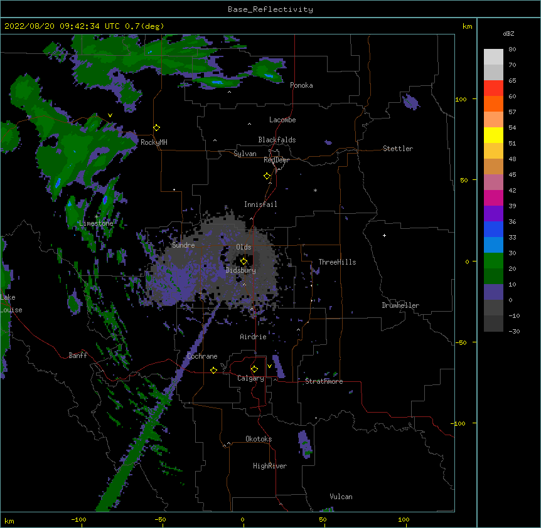Click the Lake Louise label at left edge

coord(11,304)
